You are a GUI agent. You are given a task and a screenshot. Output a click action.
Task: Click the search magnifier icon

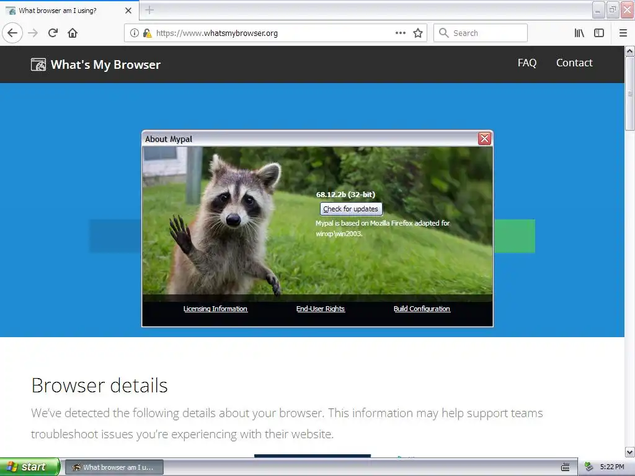[444, 33]
